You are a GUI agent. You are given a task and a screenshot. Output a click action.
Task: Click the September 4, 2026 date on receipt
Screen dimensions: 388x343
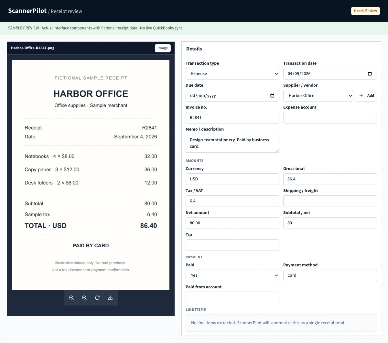(135, 137)
